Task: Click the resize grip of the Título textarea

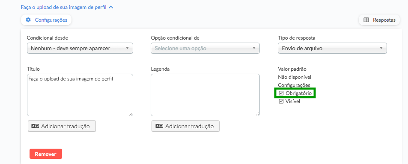Action: (x=131, y=114)
